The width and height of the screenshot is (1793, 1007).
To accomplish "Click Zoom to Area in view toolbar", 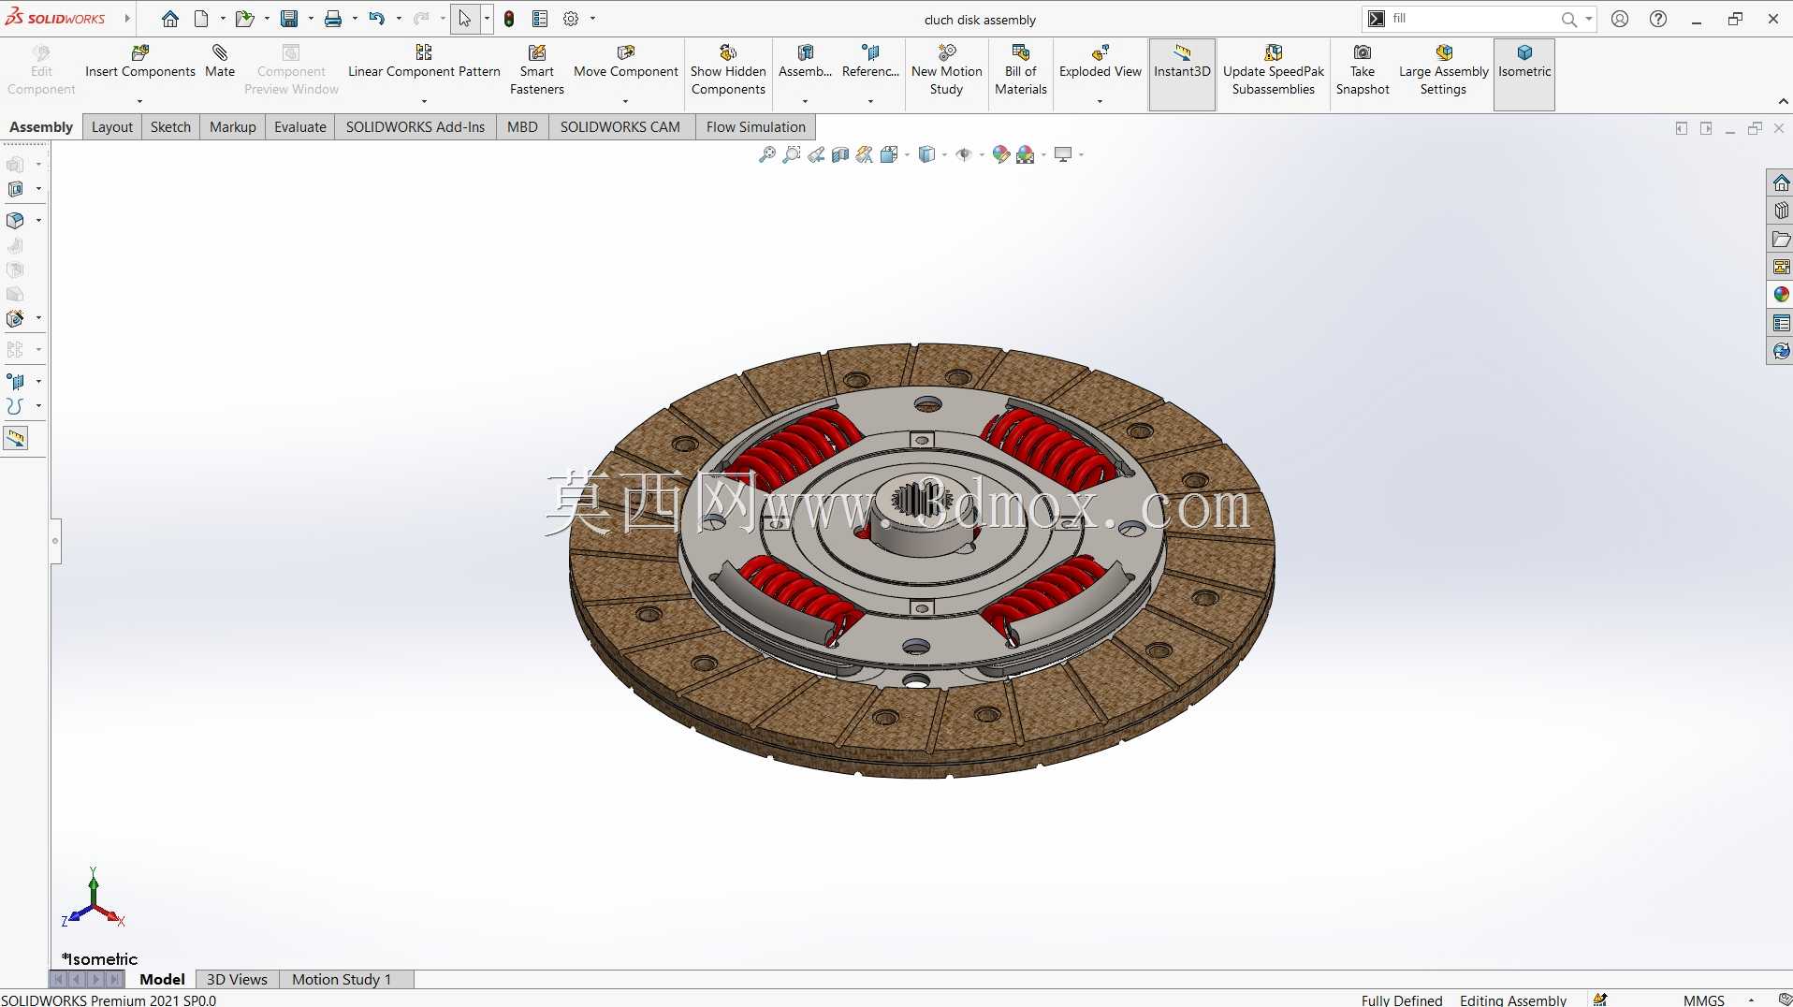I will (x=792, y=154).
